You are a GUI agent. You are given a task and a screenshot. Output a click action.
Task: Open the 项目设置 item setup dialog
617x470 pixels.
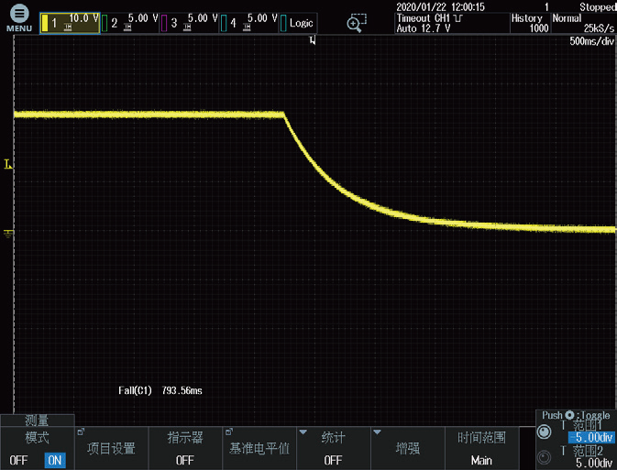pyautogui.click(x=111, y=448)
